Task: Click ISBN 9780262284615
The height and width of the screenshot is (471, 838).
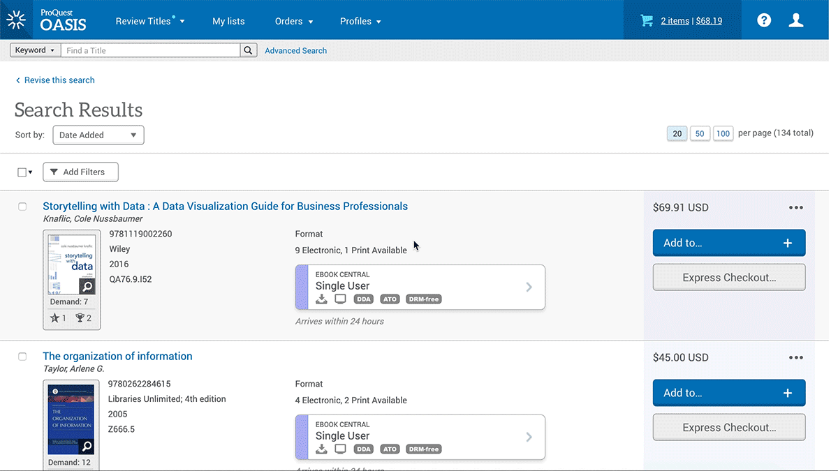Action: [x=139, y=384]
